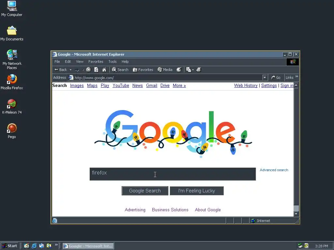
Task: Open the File menu
Action: [57, 62]
